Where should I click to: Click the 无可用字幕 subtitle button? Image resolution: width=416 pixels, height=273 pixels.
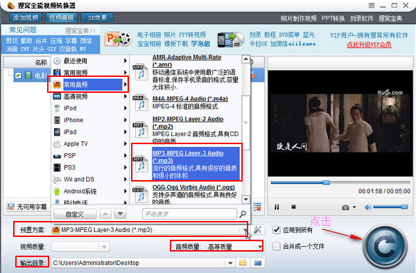click(27, 206)
